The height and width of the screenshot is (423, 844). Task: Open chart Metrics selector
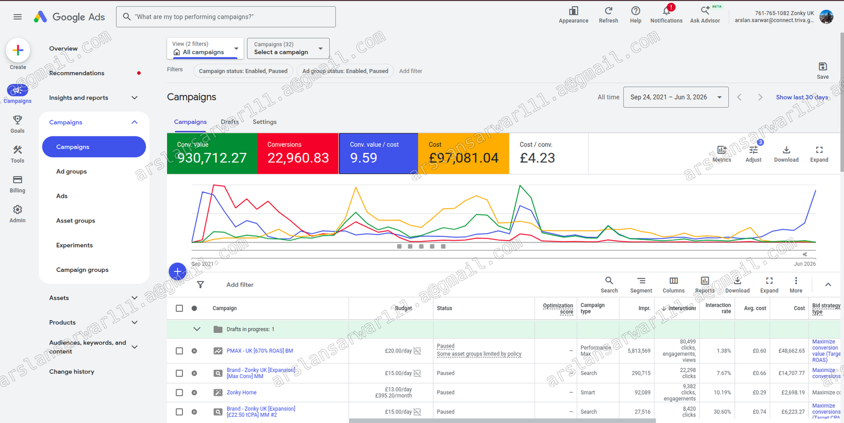pyautogui.click(x=722, y=154)
